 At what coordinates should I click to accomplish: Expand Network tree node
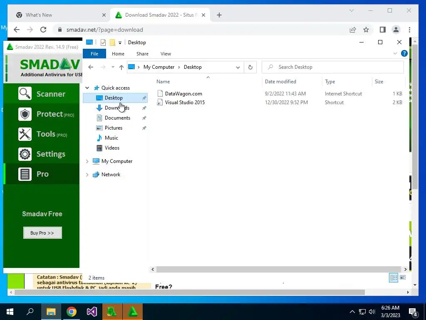coord(87,175)
